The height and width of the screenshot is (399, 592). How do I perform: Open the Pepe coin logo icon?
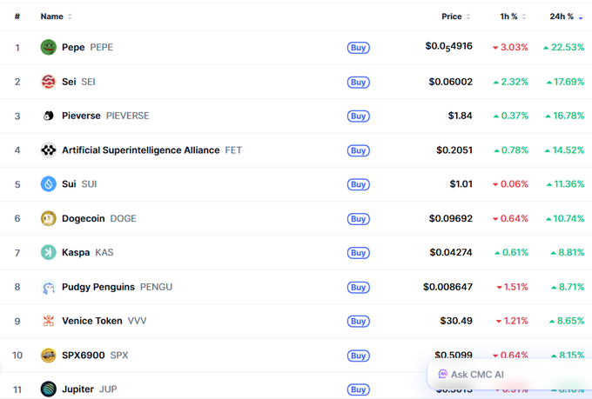pos(49,47)
